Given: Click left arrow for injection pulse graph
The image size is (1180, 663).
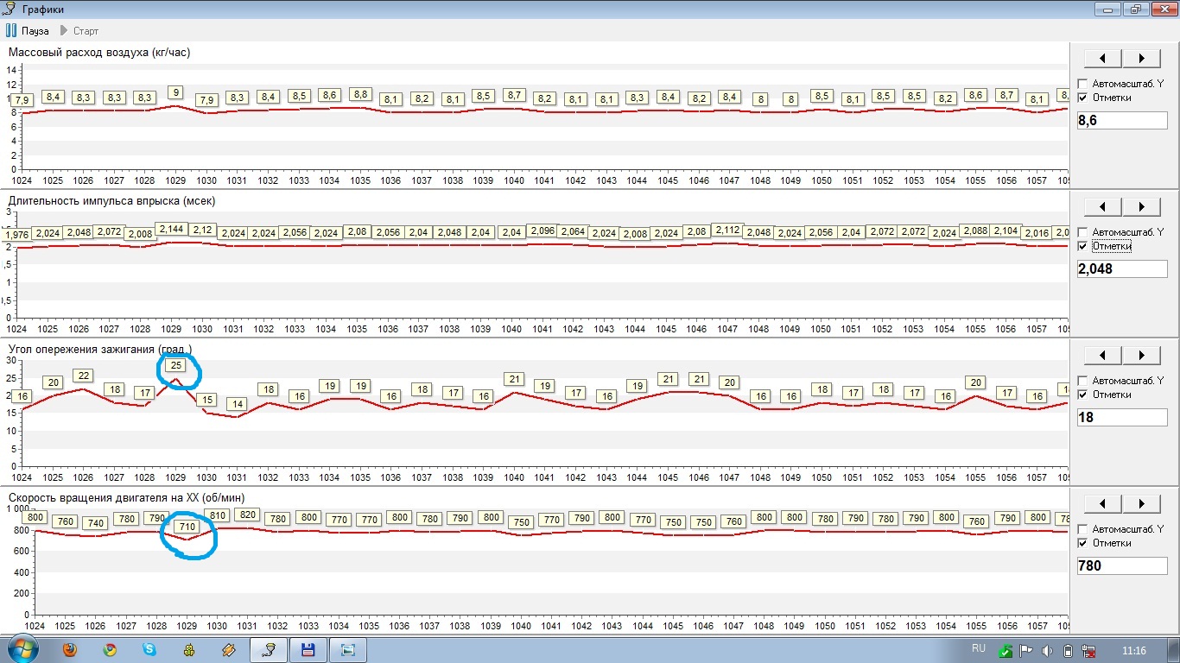Looking at the screenshot, I should (1103, 206).
